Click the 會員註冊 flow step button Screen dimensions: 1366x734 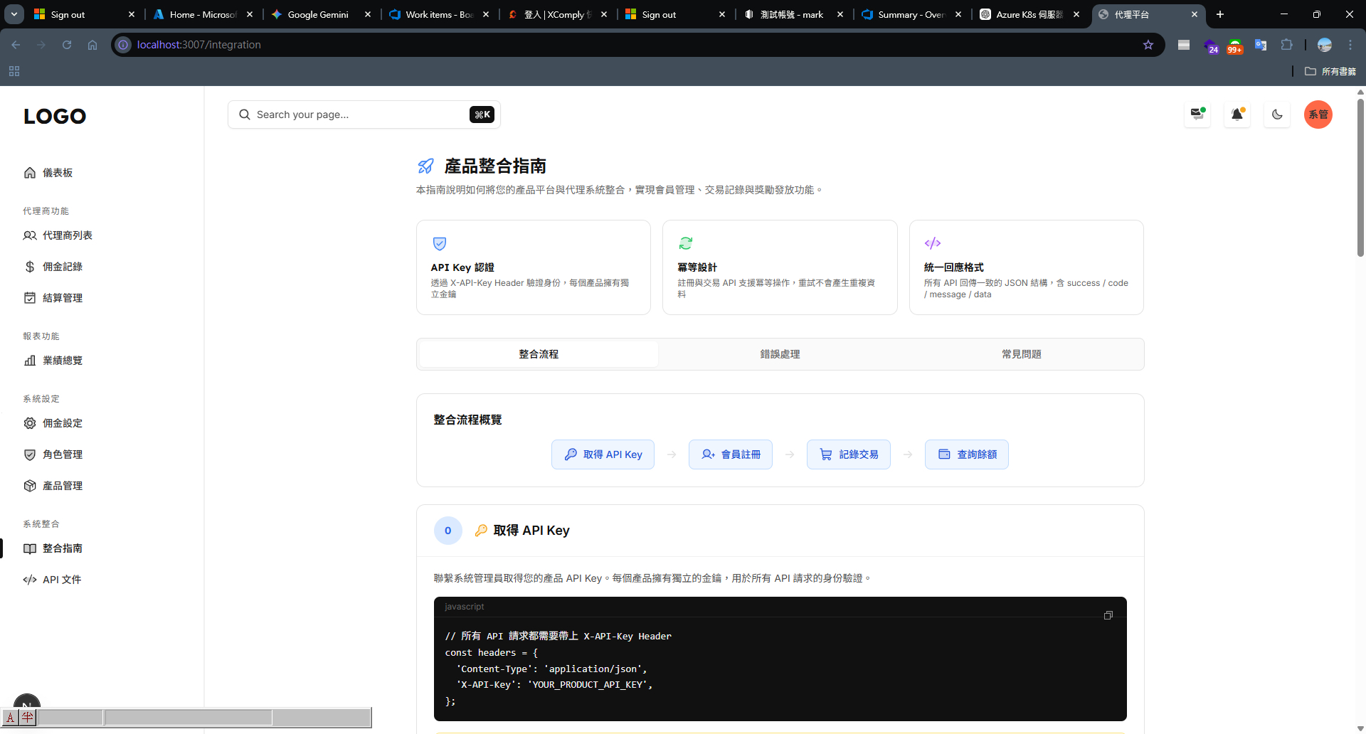click(730, 454)
